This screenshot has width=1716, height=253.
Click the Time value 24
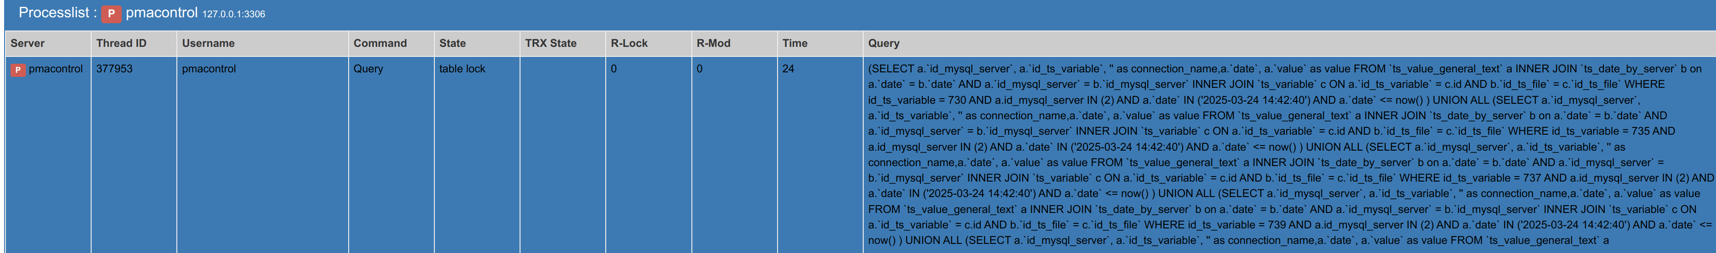tap(788, 69)
